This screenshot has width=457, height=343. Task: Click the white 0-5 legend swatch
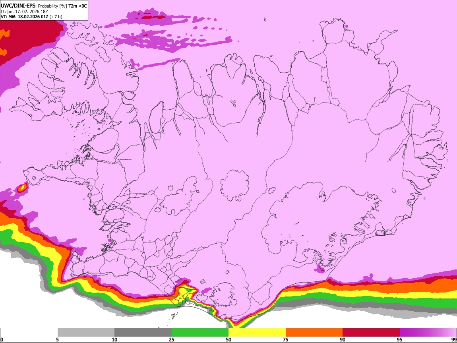click(29, 333)
